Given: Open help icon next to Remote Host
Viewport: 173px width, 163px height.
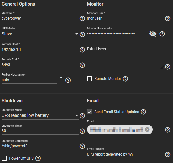Looking at the screenshot, I should (x=82, y=50).
